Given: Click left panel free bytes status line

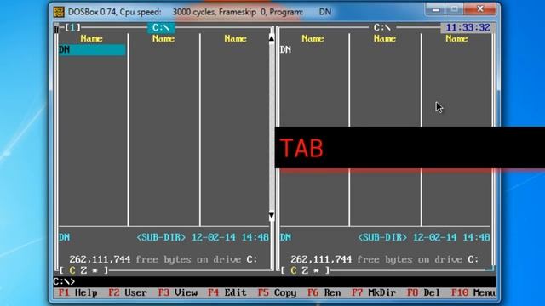Looking at the screenshot, I should [x=163, y=259].
